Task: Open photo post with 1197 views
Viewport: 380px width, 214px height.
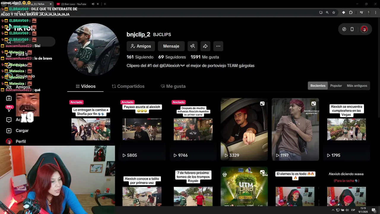Action: click(295, 129)
